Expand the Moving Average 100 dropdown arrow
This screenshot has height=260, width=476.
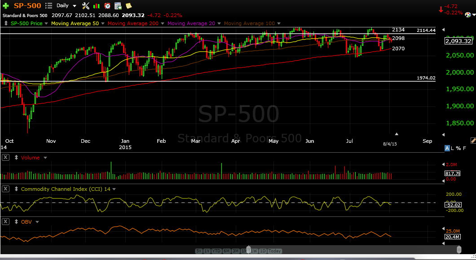click(279, 23)
